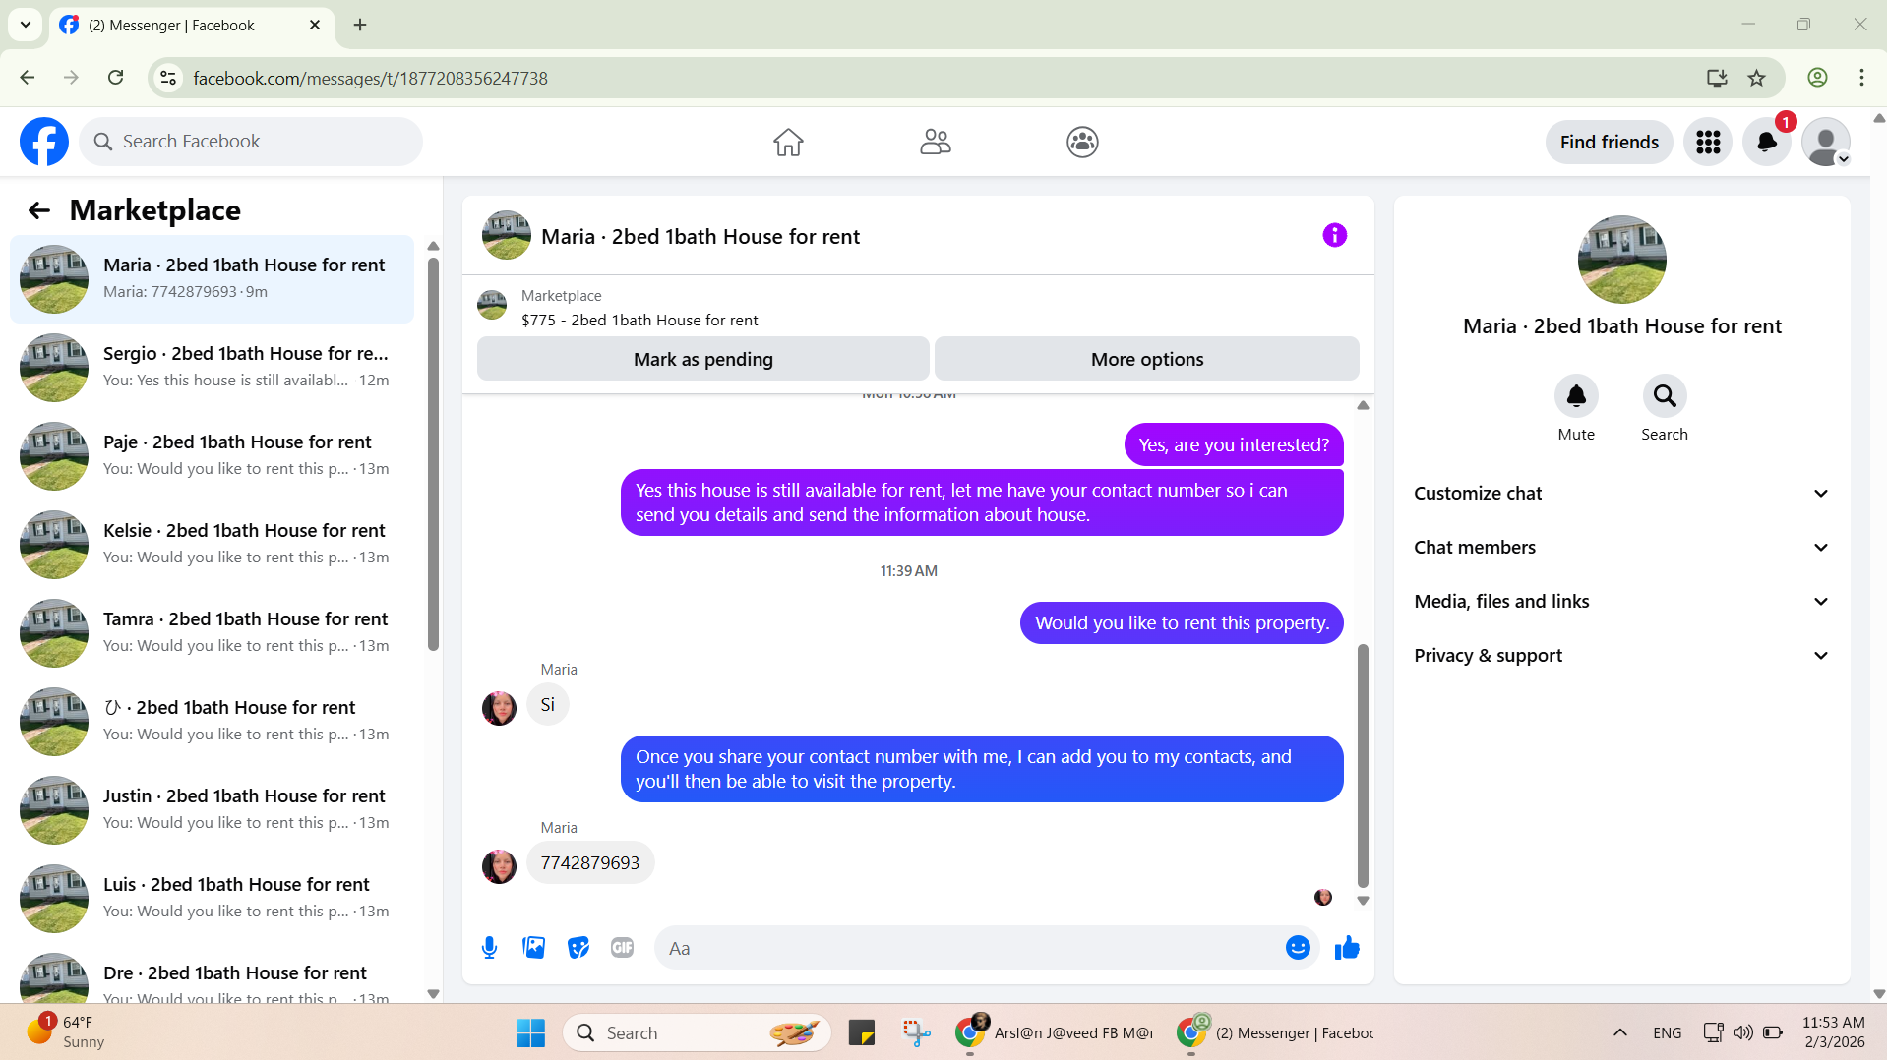Click the Find friends button
Viewport: 1887px width, 1060px height.
1610,143
